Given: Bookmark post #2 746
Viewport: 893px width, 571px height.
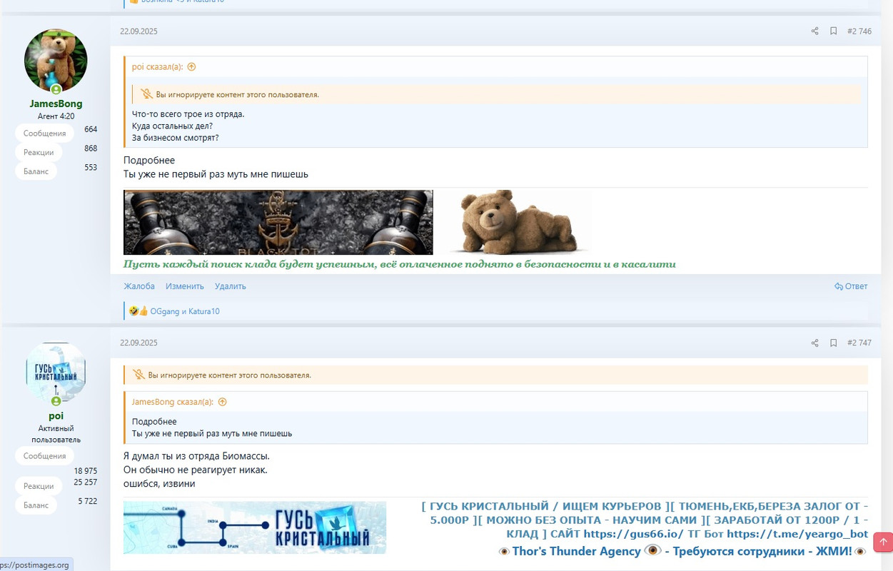Looking at the screenshot, I should click(833, 31).
